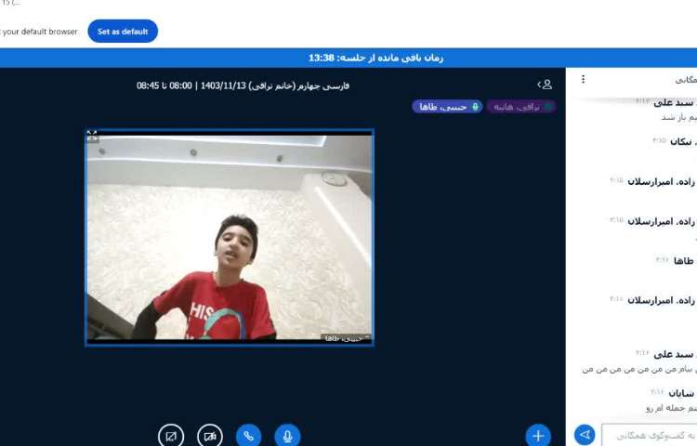
Task: Click the remaining session time banner '13:38'
Action: (376, 58)
